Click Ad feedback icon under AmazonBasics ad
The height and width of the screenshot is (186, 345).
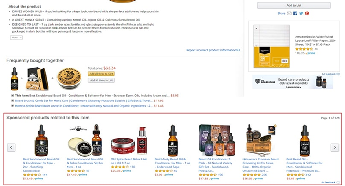coord(338,74)
